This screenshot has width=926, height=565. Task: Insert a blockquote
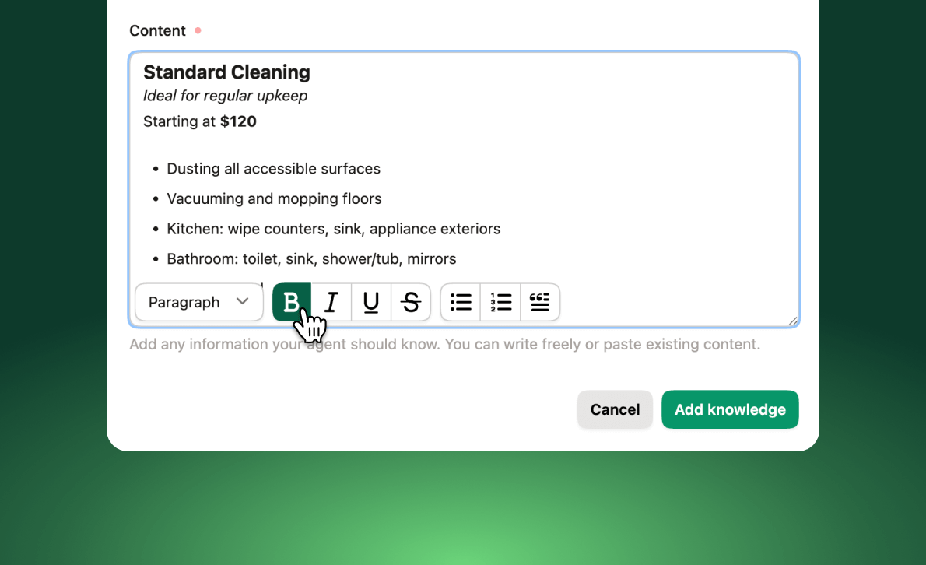coord(540,302)
